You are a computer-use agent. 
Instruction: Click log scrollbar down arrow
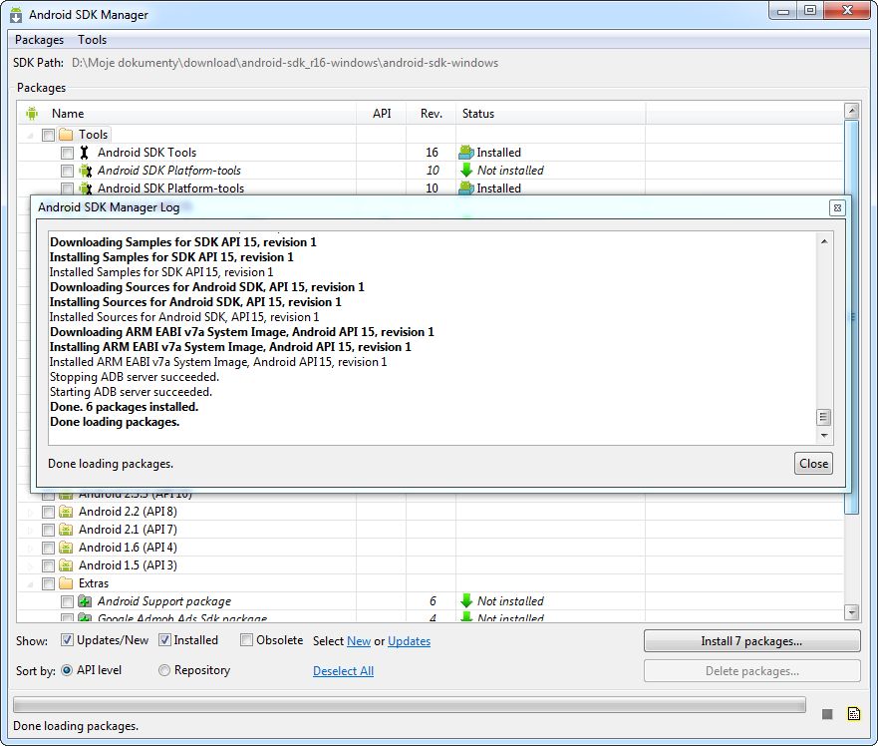click(823, 436)
